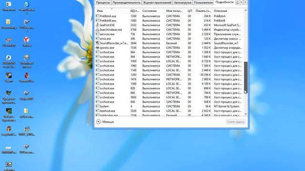Click the 5 464 K memory value
305x171 pixels.
tap(206, 29)
